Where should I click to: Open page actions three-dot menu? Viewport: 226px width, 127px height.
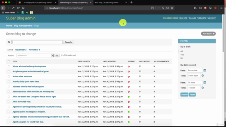[x=159, y=8]
